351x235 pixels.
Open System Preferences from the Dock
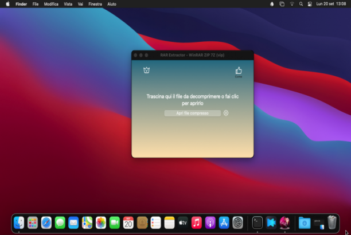238,223
